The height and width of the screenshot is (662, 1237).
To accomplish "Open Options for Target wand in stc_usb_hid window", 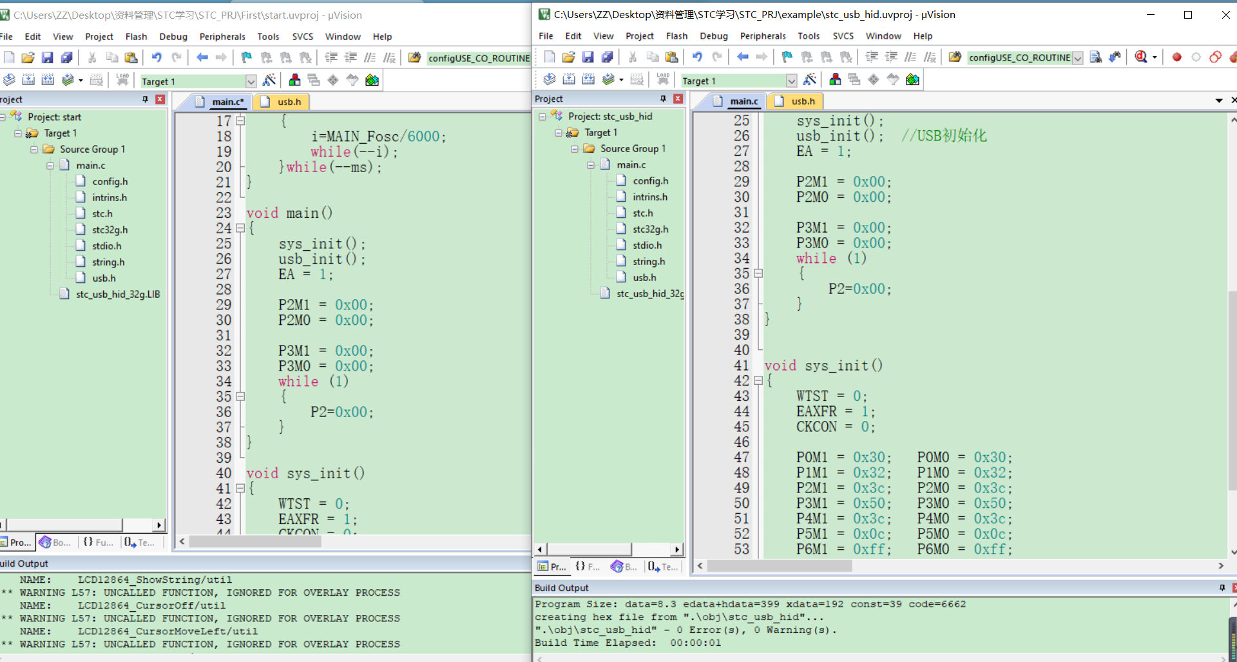I will pyautogui.click(x=810, y=80).
